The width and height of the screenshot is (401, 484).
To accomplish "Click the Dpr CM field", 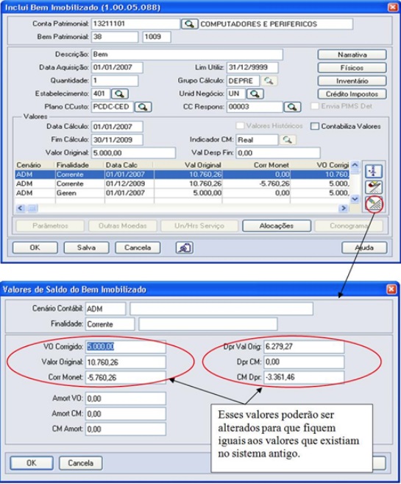I will tap(304, 362).
